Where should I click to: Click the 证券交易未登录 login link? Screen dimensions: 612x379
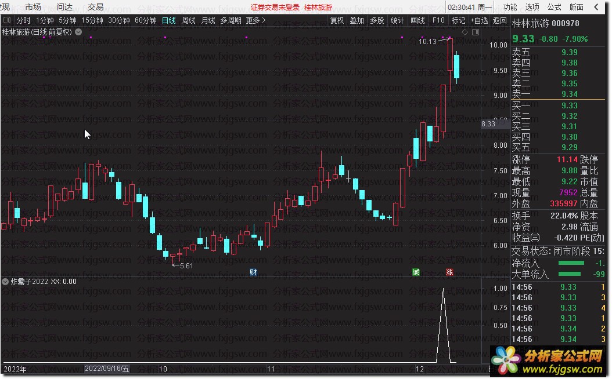coord(275,8)
